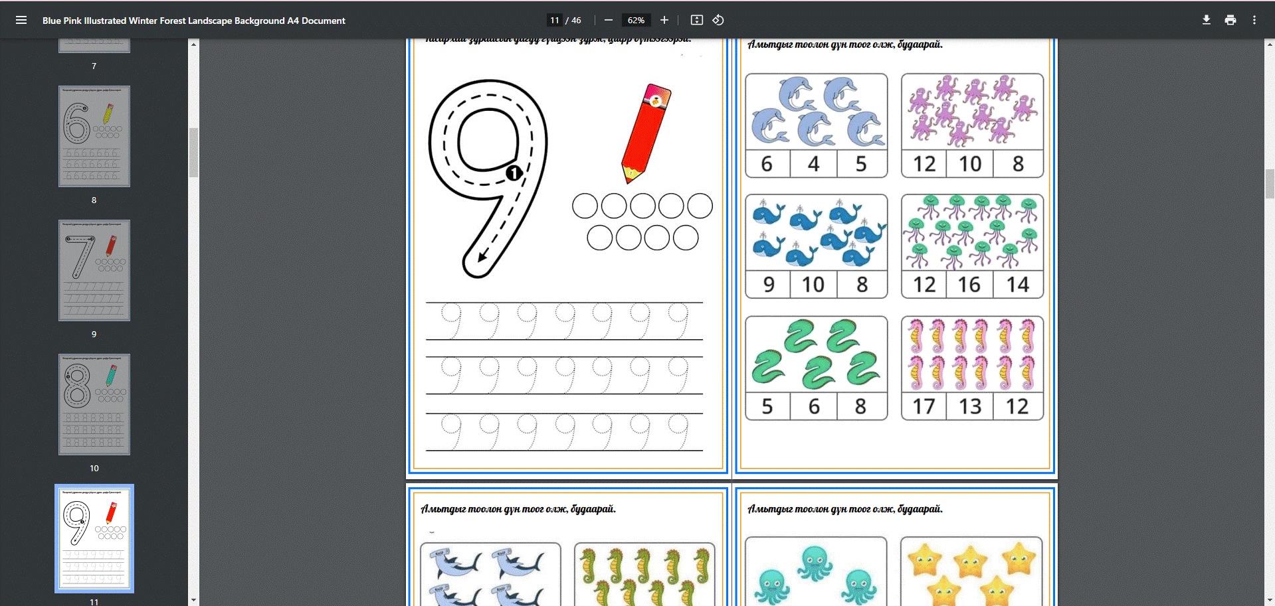1275x606 pixels.
Task: Click answer 6 under the dolphins
Action: [x=767, y=164]
